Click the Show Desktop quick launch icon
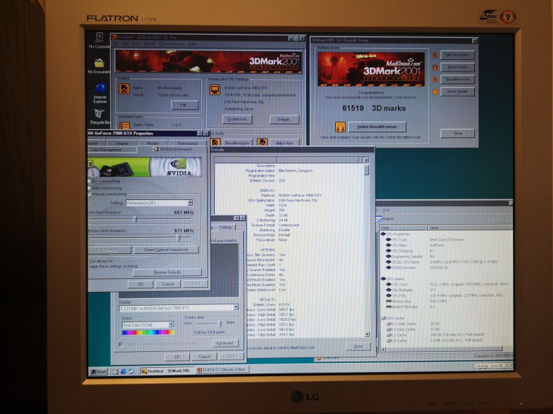553x414 pixels. coord(115,371)
